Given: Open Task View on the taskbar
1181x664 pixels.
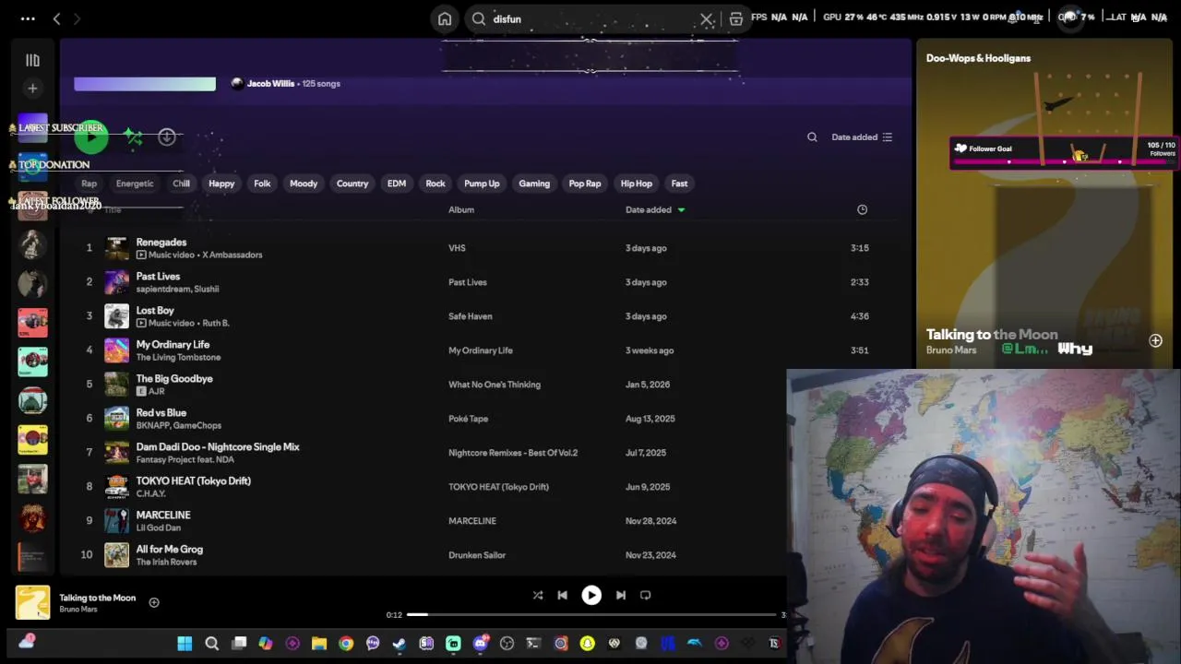Looking at the screenshot, I should click(239, 643).
